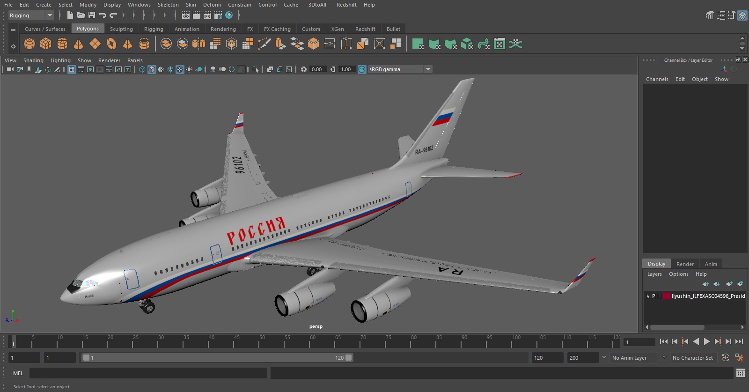Go to start of playback range
This screenshot has width=749, height=392.
coord(664,341)
